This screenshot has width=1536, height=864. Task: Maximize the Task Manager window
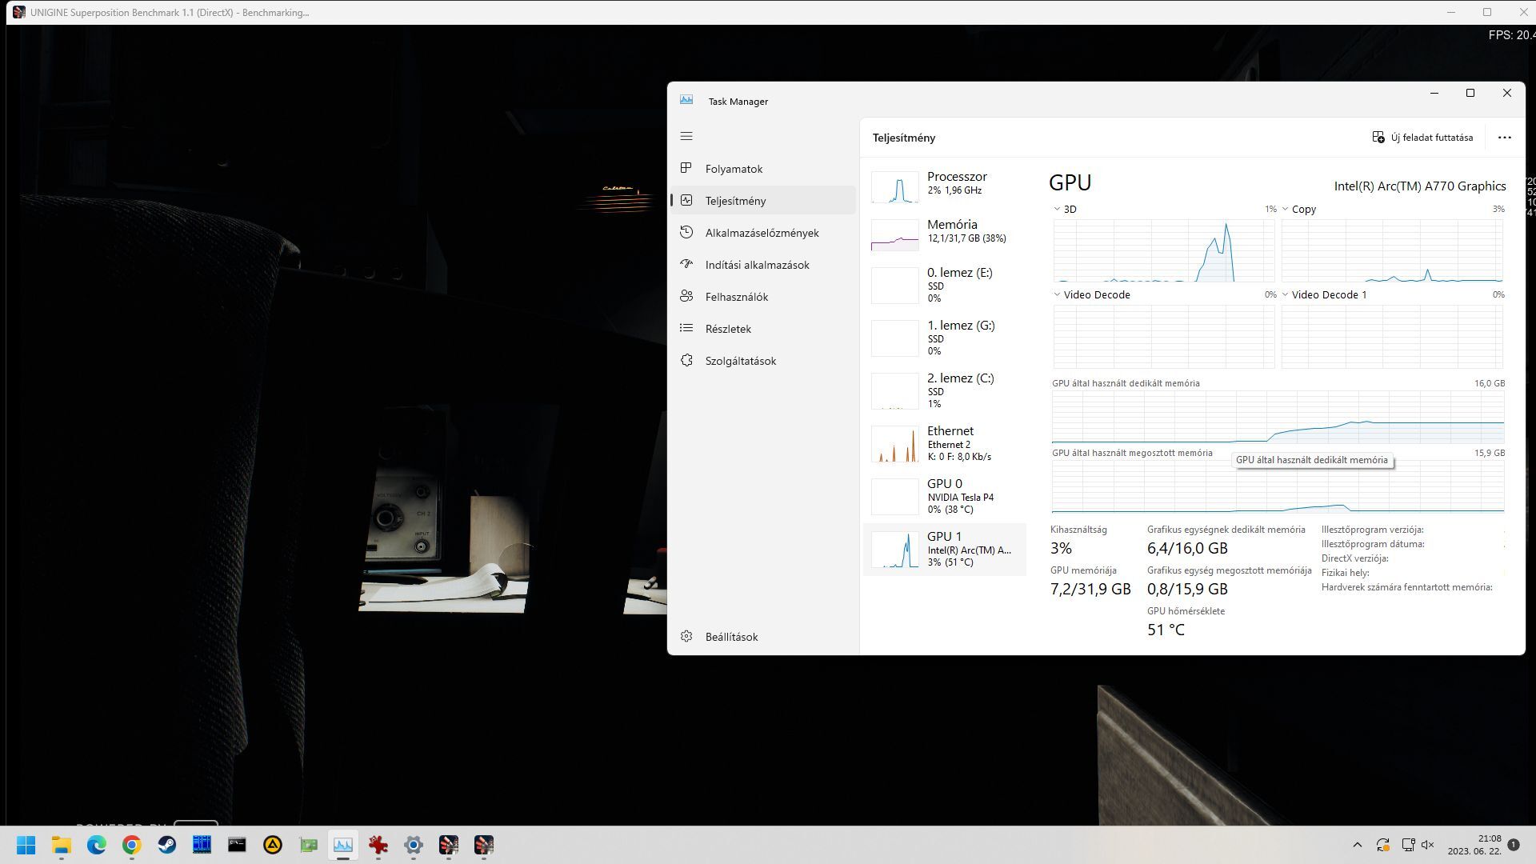coord(1470,93)
